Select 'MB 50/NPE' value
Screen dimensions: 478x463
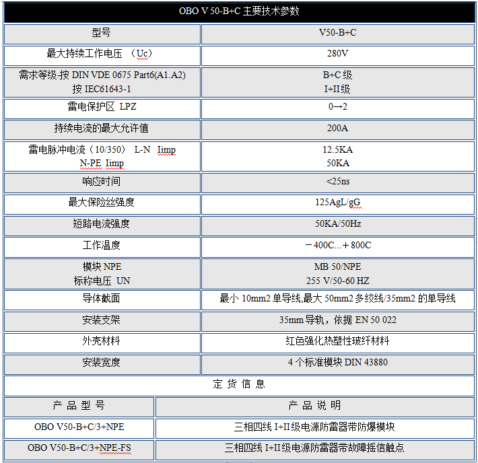337,266
